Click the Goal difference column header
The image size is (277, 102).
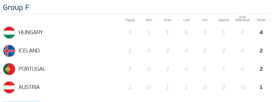tap(242, 19)
